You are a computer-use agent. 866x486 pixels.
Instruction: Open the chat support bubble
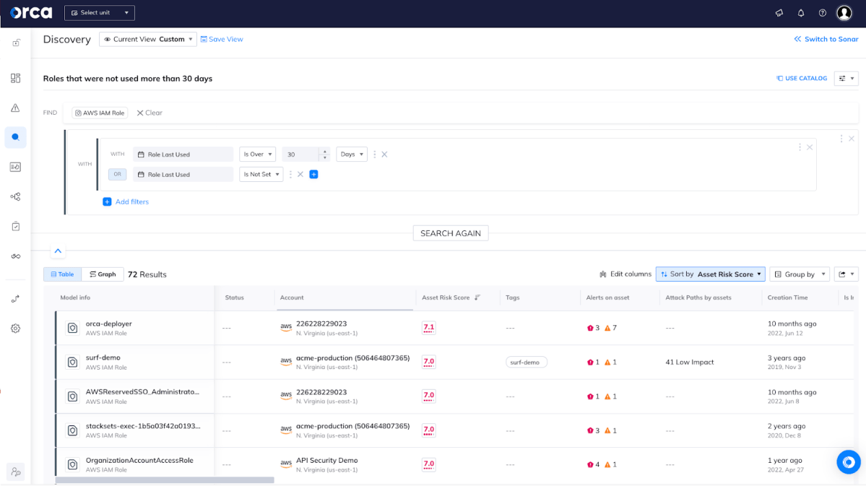click(x=849, y=461)
